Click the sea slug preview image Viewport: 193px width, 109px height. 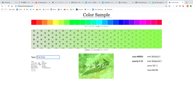point(96,66)
